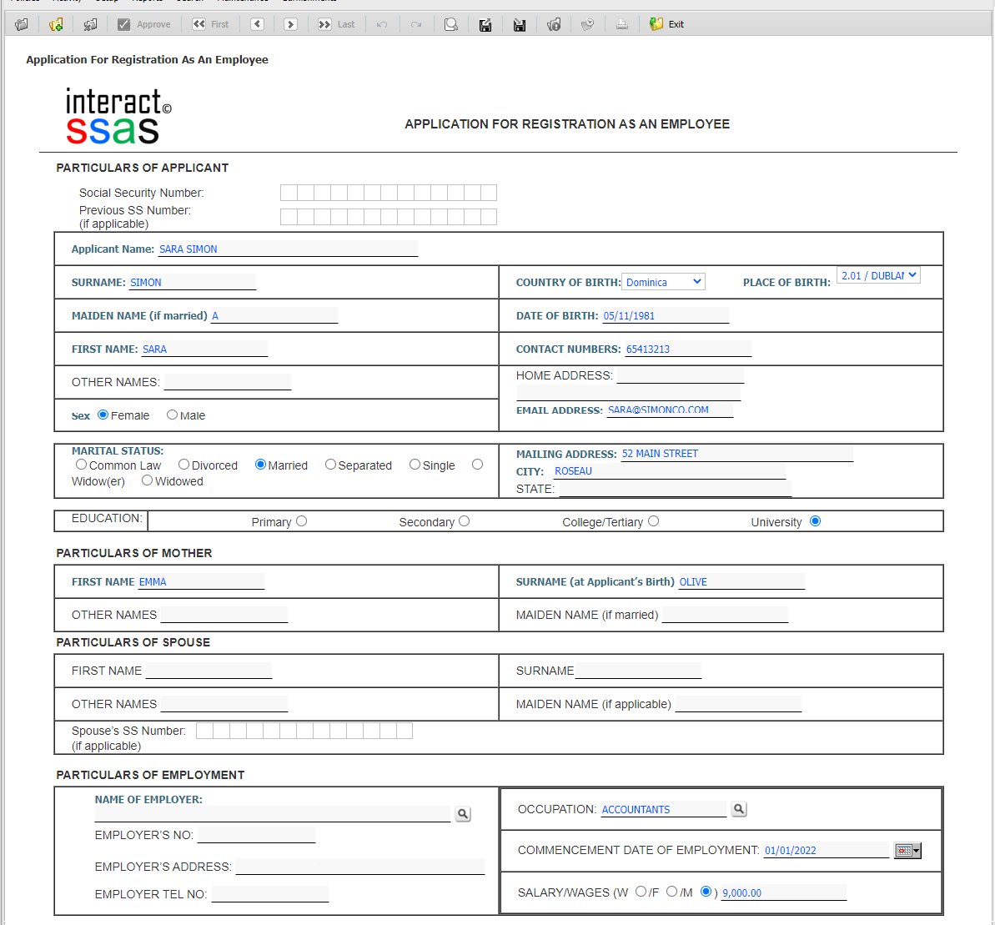Click Commencement Date field 01/01/2022
The image size is (995, 925).
(x=827, y=850)
